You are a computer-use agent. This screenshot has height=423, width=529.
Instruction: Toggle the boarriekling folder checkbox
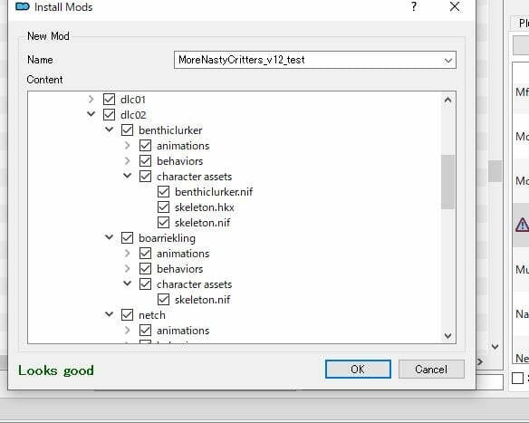tap(127, 238)
